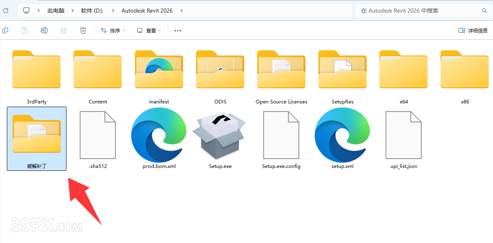The width and height of the screenshot is (493, 243).
Task: Select the x64 folder
Action: click(x=403, y=77)
